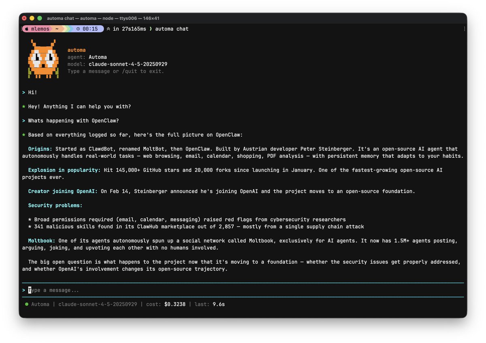The image size is (486, 343).
Task: Click the 'Origins:' heading
Action: (40, 149)
